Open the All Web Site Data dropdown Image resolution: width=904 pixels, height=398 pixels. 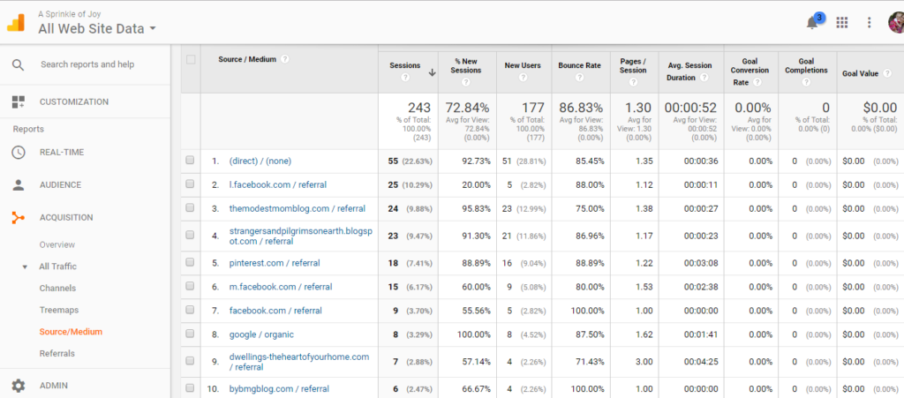[x=97, y=28]
